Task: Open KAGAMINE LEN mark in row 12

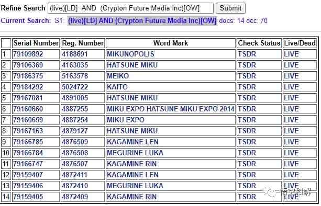Action: (132, 175)
